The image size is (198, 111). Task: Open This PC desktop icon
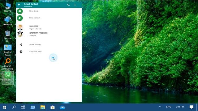click(7, 7)
